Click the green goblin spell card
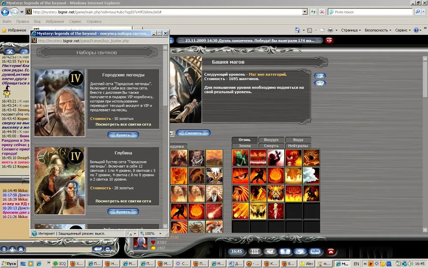Image resolution: width=428 pixels, height=268 pixels. (x=240, y=158)
